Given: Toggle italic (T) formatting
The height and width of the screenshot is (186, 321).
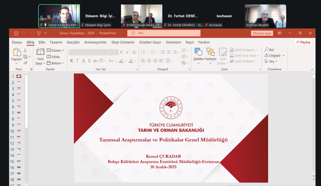Looking at the screenshot, I should (x=78, y=61).
